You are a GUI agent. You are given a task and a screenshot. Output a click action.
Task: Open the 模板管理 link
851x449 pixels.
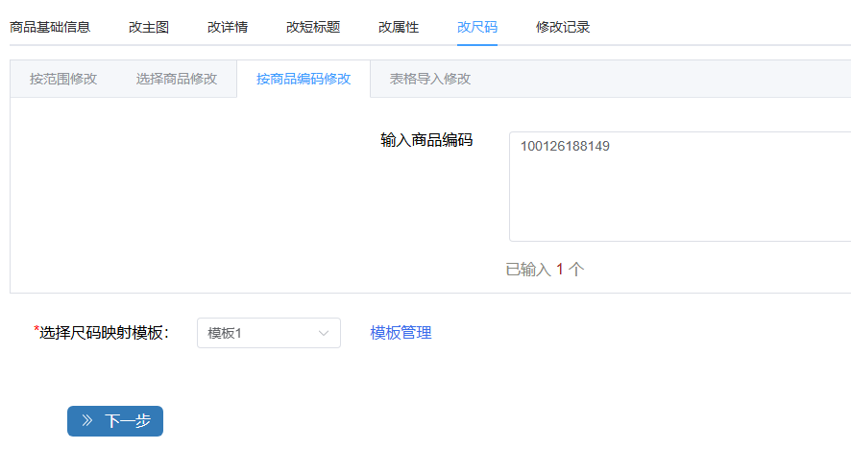(401, 333)
